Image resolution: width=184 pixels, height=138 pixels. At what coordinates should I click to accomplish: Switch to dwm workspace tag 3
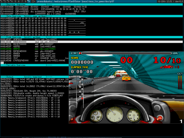pyautogui.click(x=8, y=1)
